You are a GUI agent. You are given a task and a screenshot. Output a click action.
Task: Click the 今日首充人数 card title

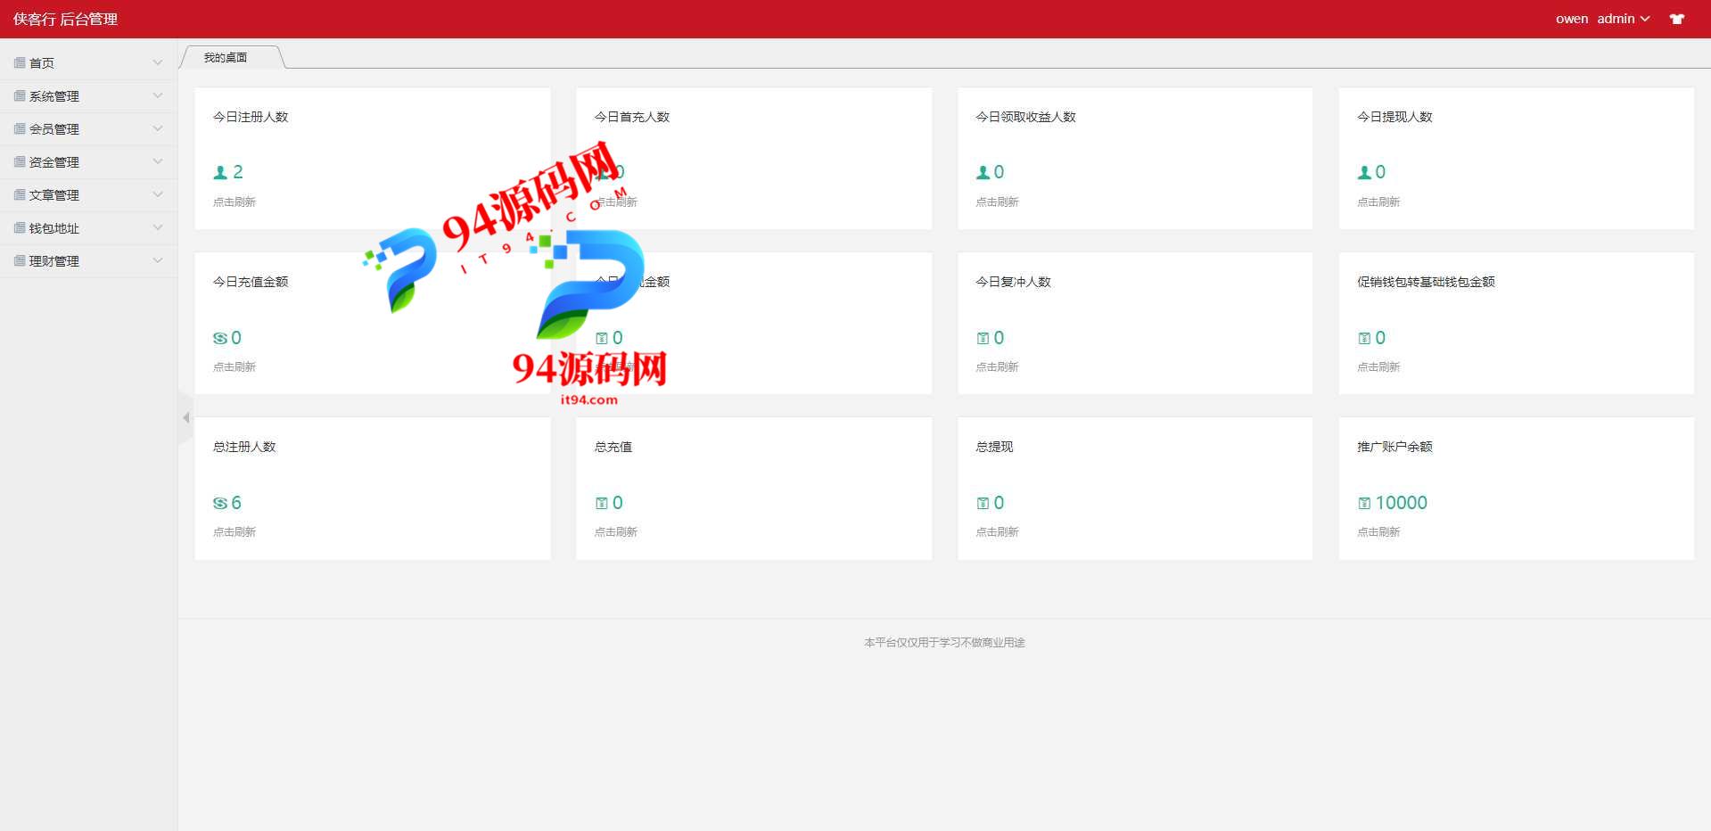[x=632, y=117]
